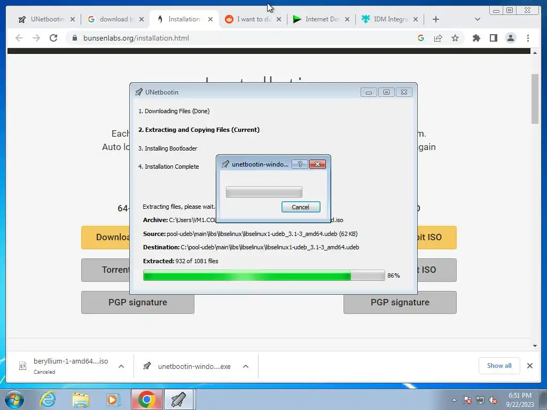547x410 pixels.
Task: Close the UNetbootin browser tab
Action: [x=73, y=19]
